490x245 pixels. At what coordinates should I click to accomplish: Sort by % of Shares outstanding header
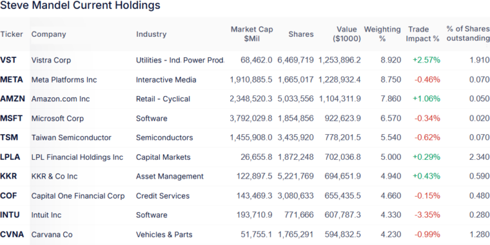tap(468, 34)
